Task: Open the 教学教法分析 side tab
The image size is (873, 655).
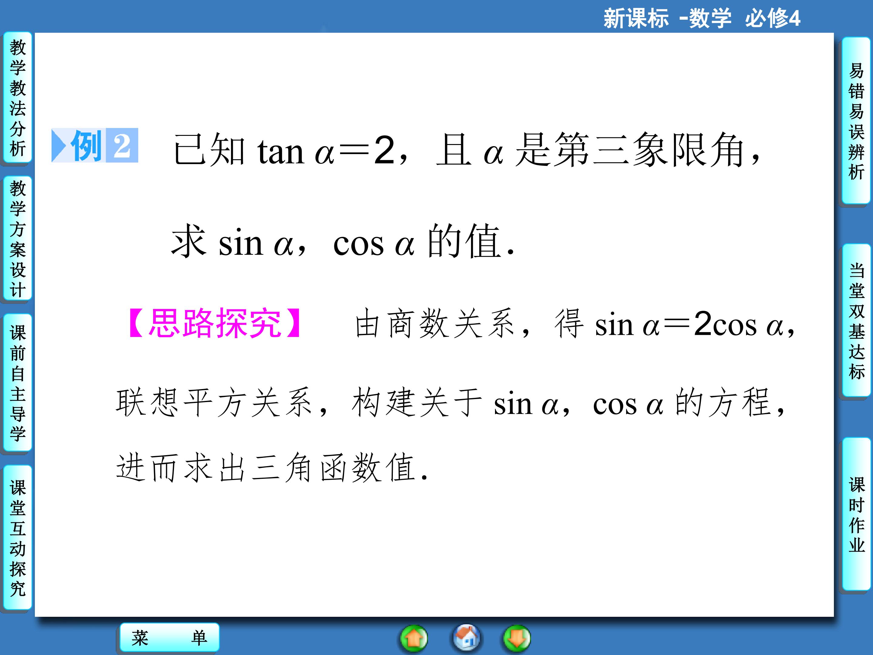Action: click(x=17, y=98)
